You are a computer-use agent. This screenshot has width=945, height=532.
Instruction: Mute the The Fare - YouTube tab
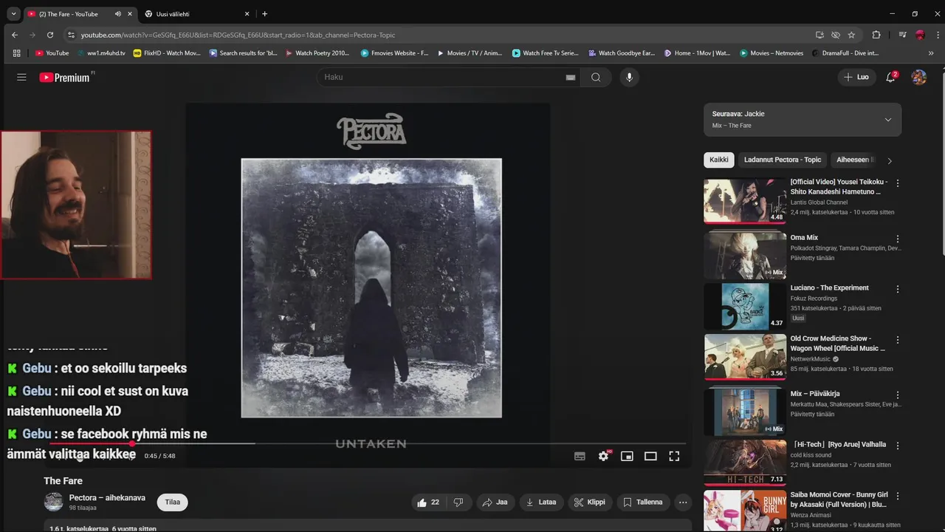tap(118, 14)
